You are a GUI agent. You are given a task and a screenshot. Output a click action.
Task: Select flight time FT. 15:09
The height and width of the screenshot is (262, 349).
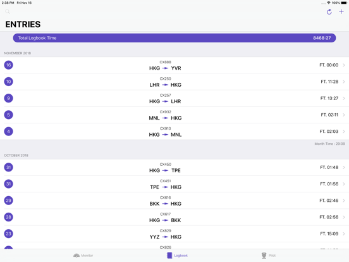click(x=329, y=234)
